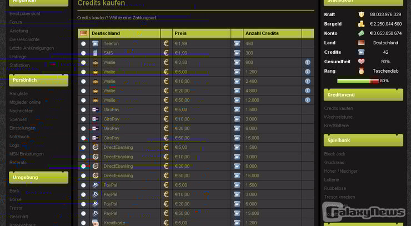
Task: Click the credits phone icon beside 450
Action: click(237, 43)
